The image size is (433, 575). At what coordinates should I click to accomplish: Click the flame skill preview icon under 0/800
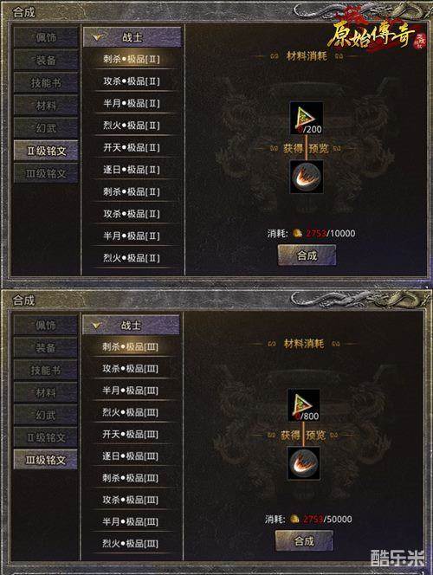pos(304,463)
